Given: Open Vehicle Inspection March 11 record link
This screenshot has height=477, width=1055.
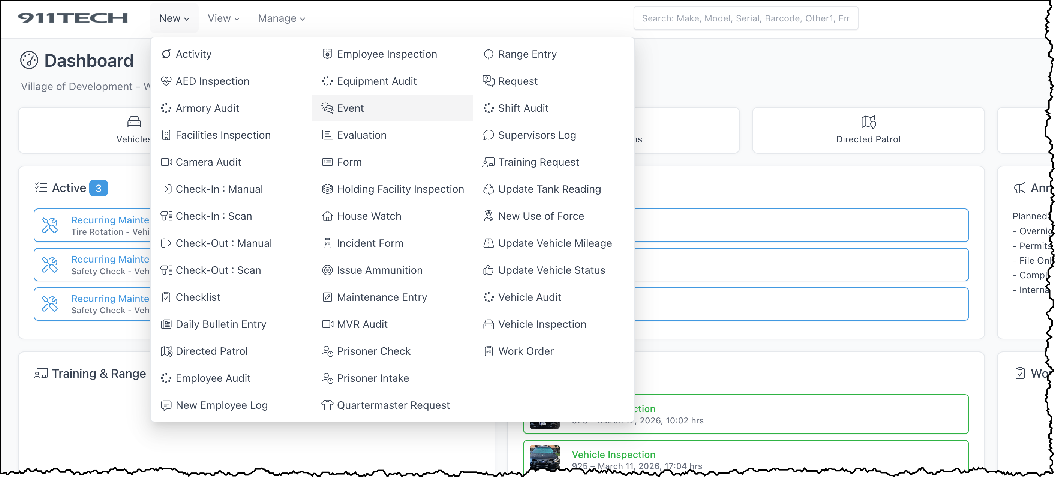Looking at the screenshot, I should click(x=613, y=454).
